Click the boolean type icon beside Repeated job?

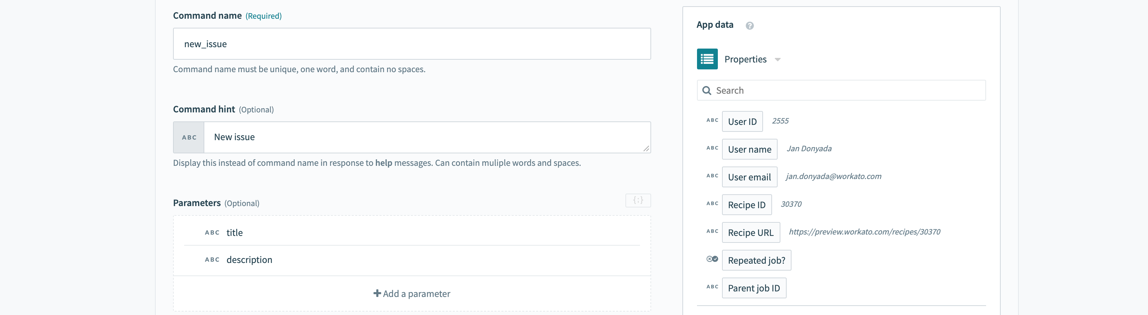tap(712, 259)
